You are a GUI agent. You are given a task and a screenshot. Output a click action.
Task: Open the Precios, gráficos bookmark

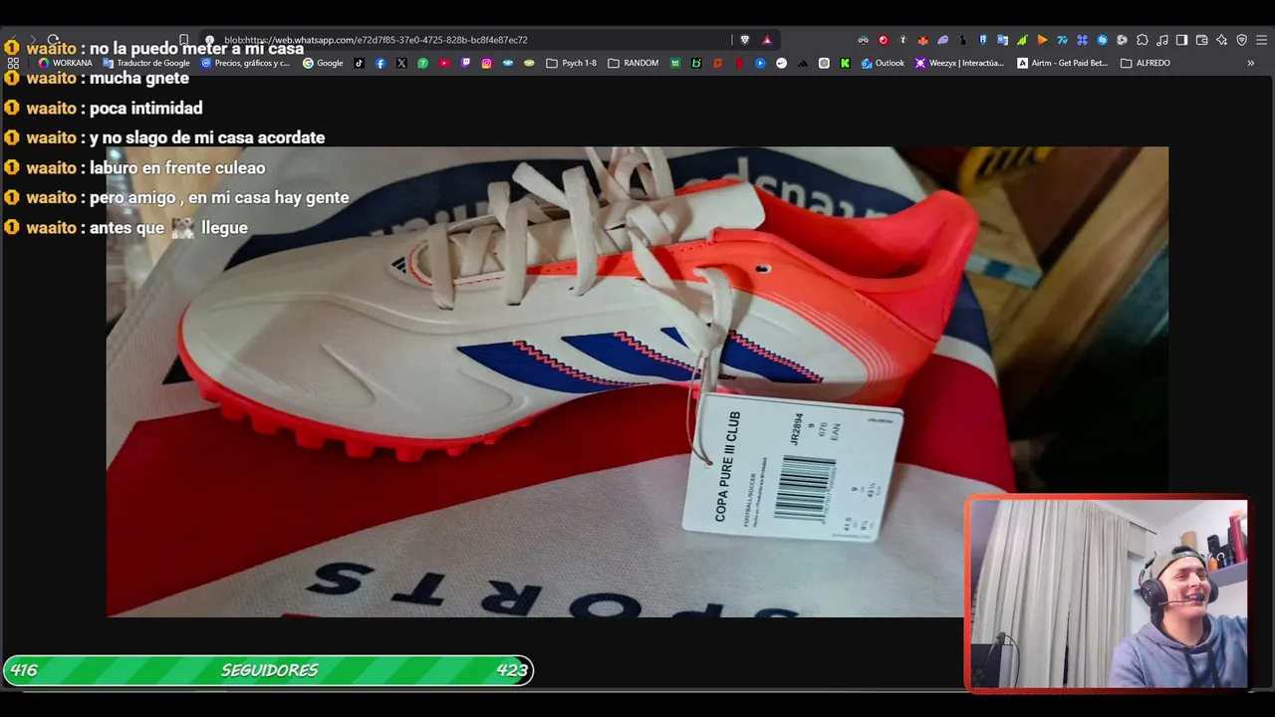point(245,63)
